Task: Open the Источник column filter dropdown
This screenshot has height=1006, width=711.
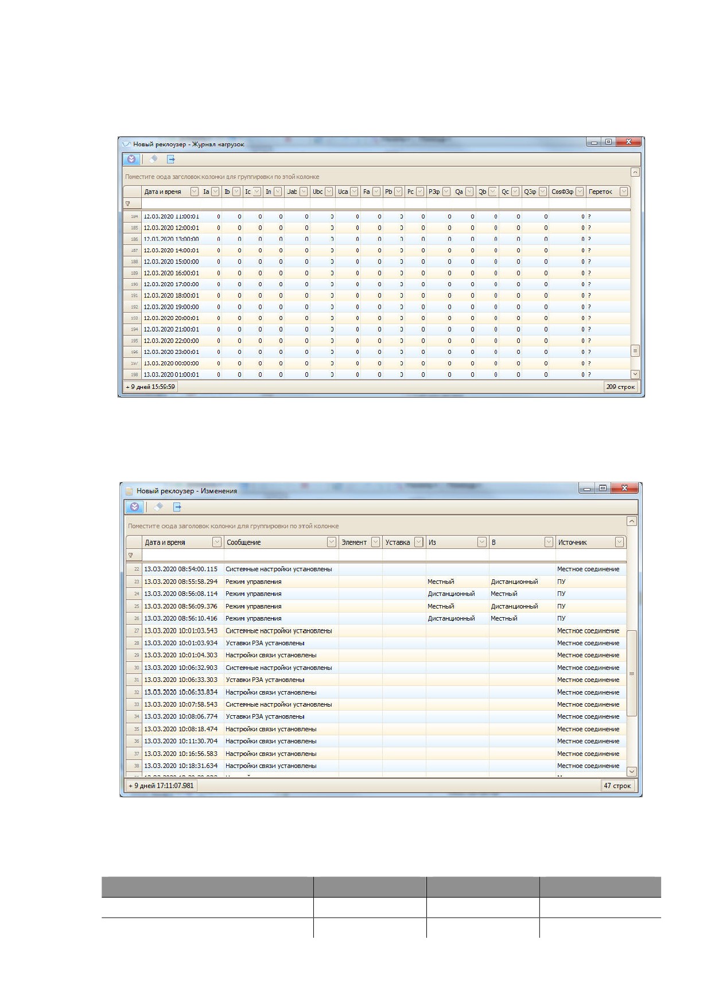Action: pos(619,542)
